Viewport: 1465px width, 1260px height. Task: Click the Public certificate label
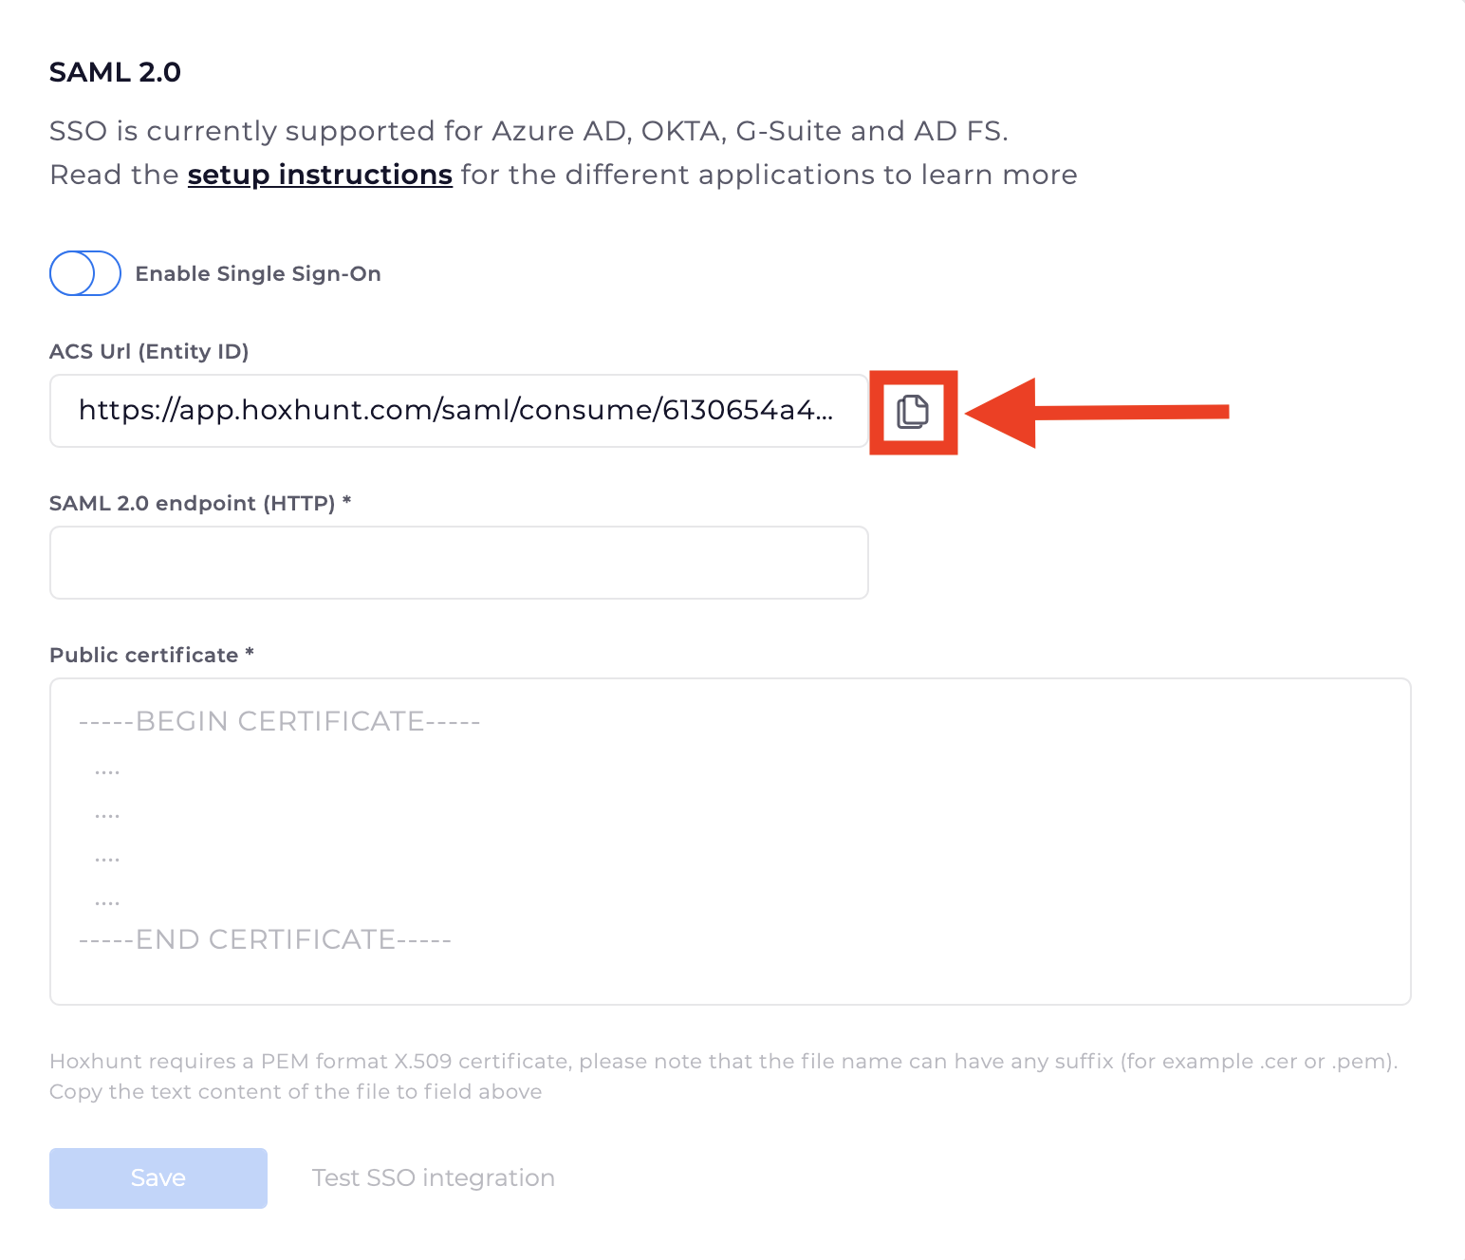point(150,655)
